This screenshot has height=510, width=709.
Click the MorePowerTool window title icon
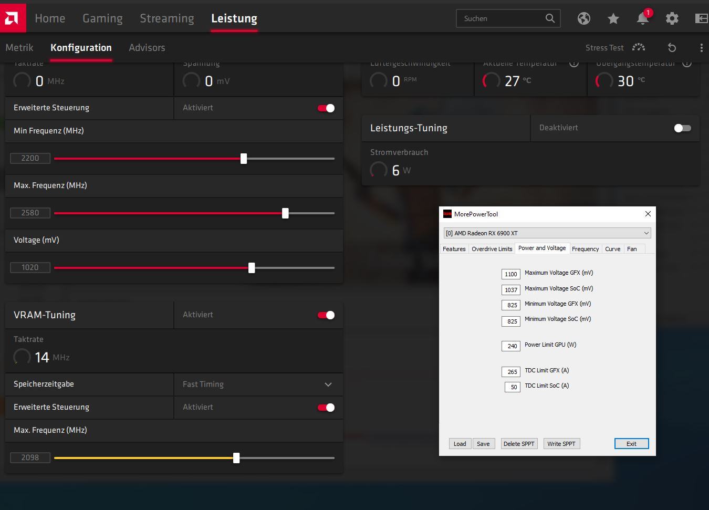tap(447, 214)
